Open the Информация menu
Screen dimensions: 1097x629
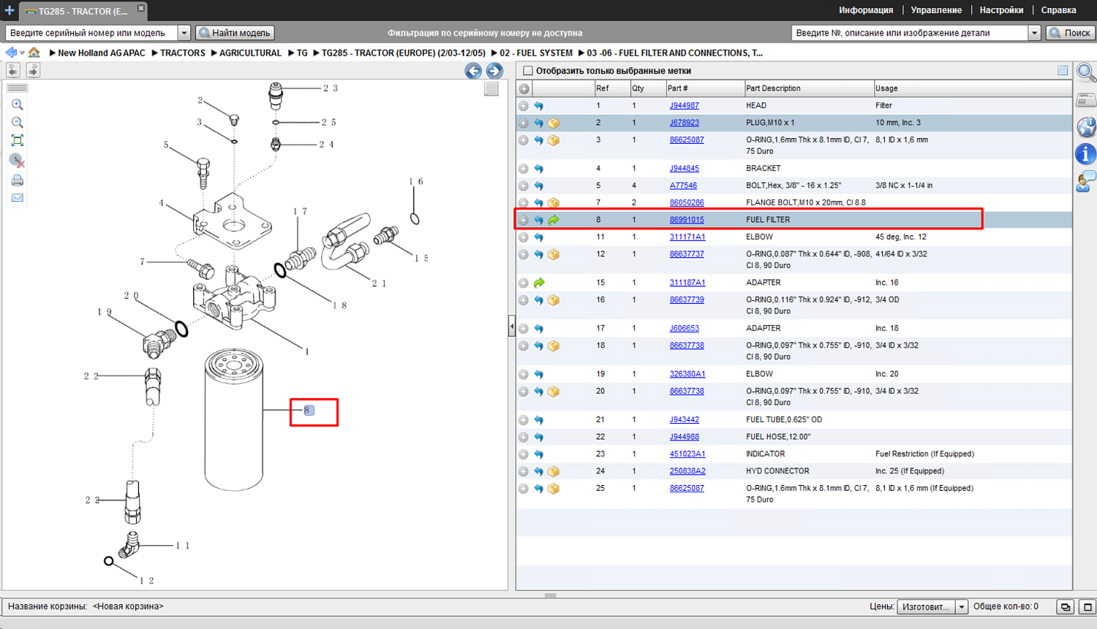pyautogui.click(x=866, y=10)
